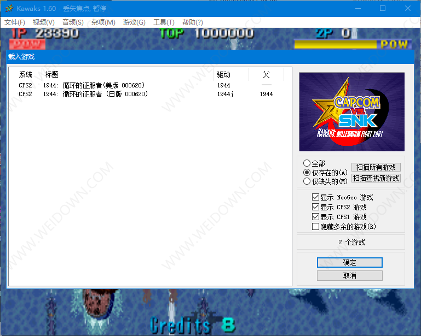The width and height of the screenshot is (421, 336).
Task: Maximize the Kawaks window
Action: pyautogui.click(x=383, y=8)
